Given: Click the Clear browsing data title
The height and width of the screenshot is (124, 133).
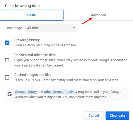Looking at the screenshot, I should [x=22, y=6].
